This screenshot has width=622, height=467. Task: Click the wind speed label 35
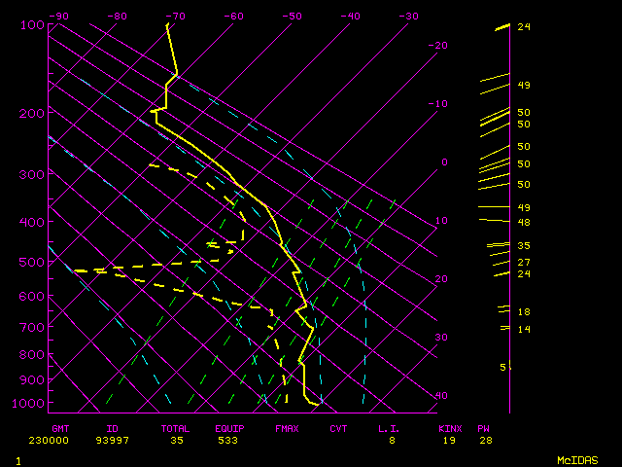pyautogui.click(x=523, y=246)
